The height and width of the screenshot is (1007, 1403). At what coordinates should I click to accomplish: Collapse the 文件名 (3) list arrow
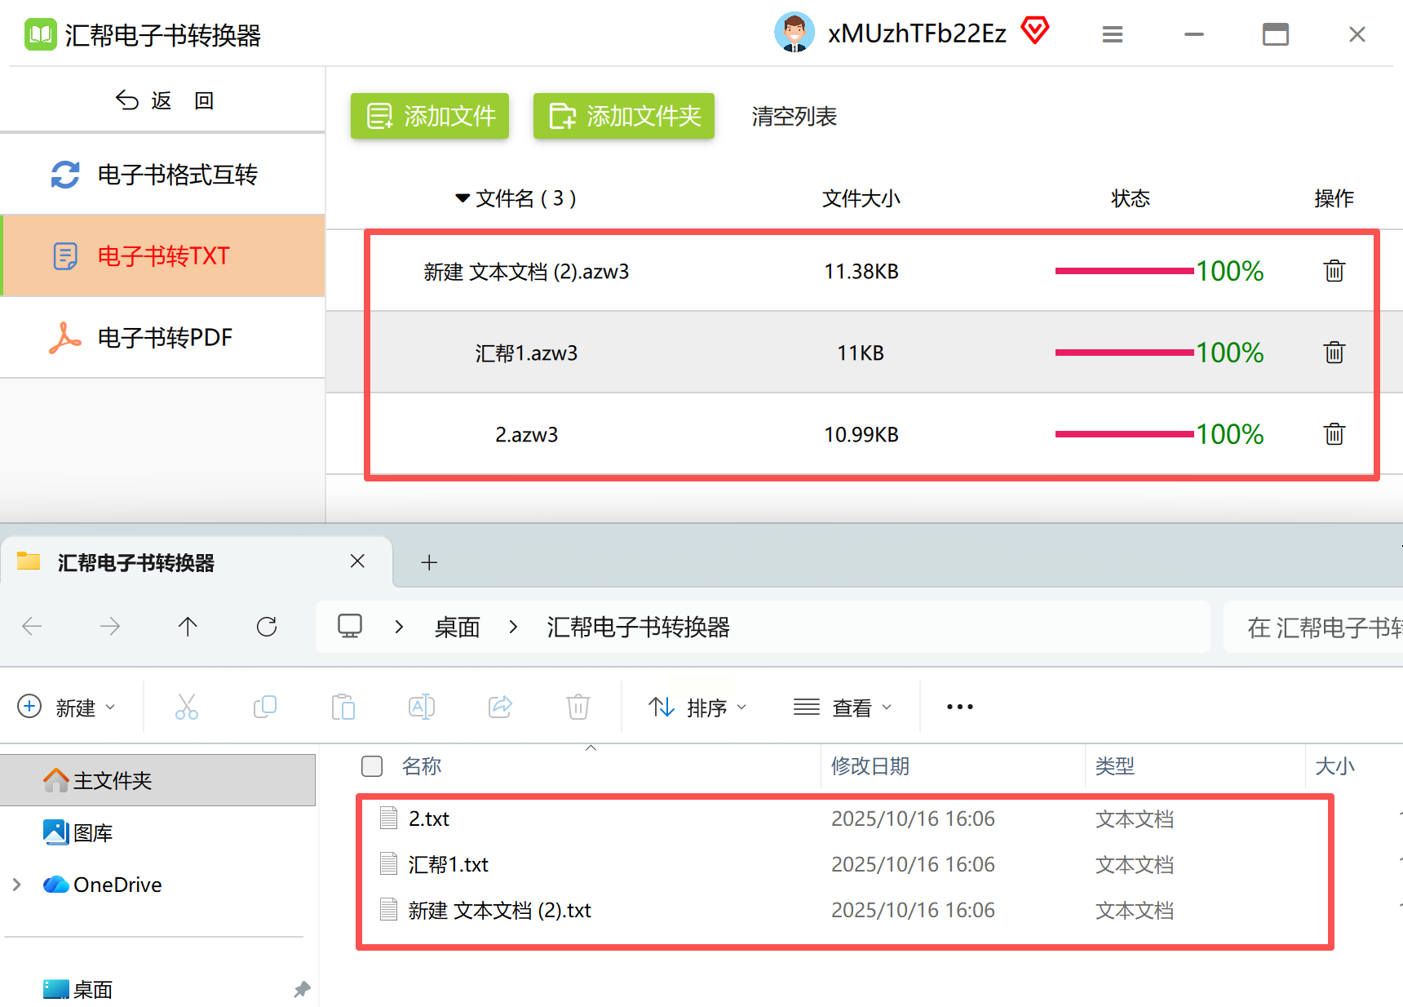[x=463, y=198]
